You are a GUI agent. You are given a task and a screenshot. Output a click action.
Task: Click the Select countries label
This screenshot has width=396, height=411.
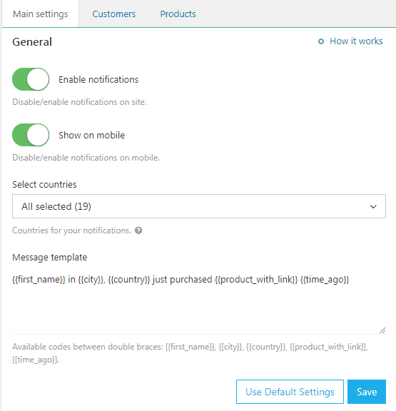[x=44, y=185]
